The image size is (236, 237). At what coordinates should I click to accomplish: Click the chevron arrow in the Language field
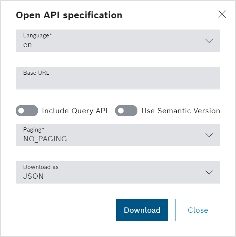pyautogui.click(x=209, y=41)
